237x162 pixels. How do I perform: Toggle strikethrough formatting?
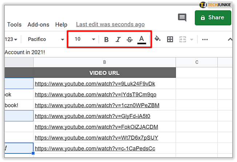130,39
